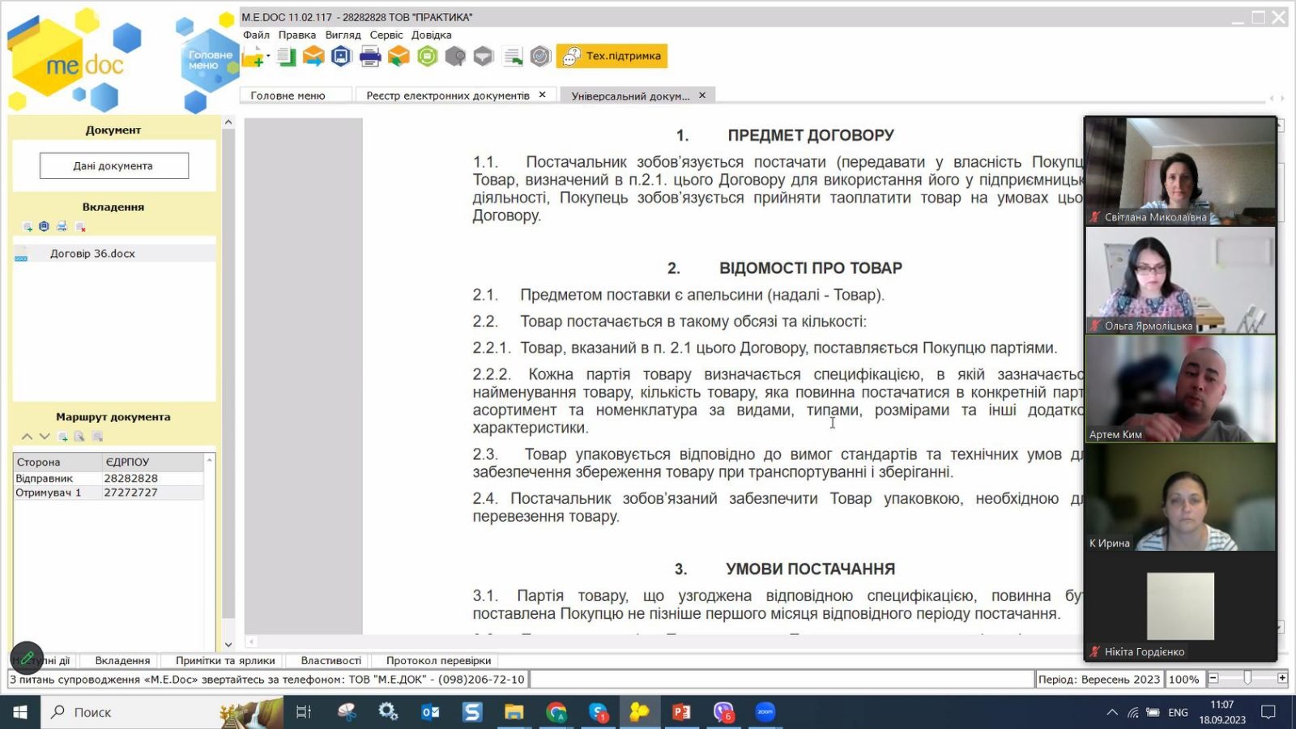Image resolution: width=1296 pixels, height=729 pixels.
Task: Add a route recipient with the green plus icon
Action: pos(62,437)
